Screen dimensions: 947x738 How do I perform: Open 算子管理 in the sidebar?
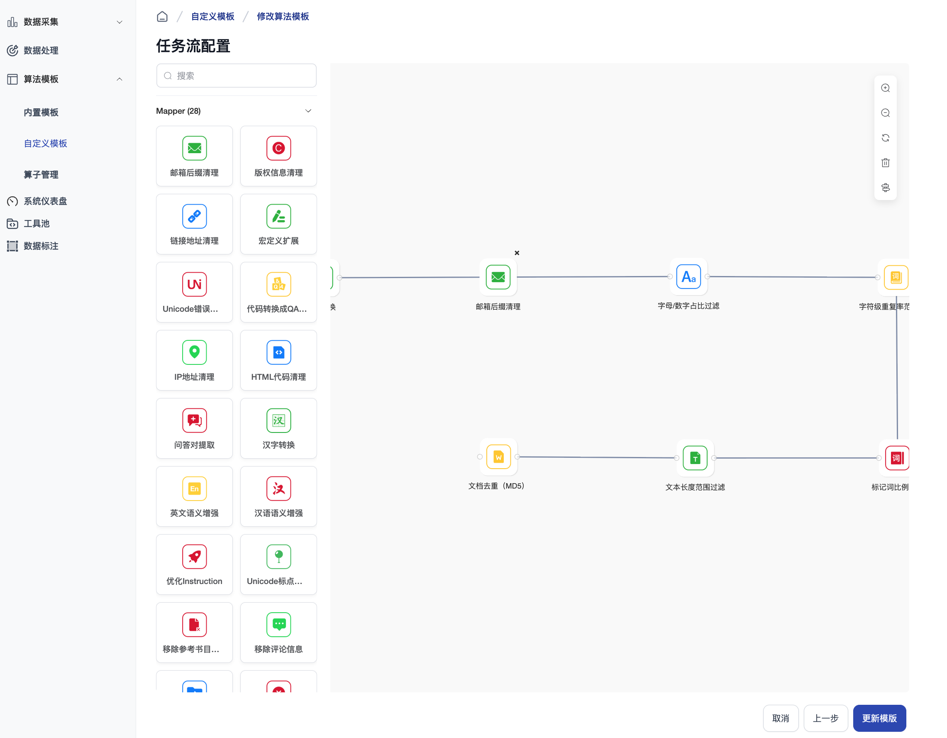41,174
